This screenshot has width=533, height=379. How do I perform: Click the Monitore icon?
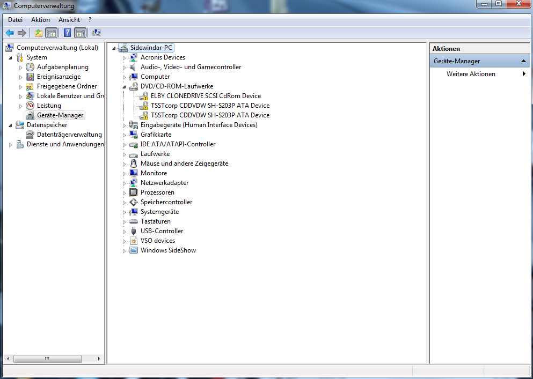click(x=134, y=173)
